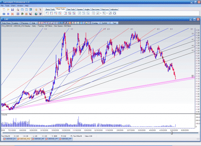Open the Symbol dropdown
The width and height of the screenshot is (201, 146).
pos(105,23)
